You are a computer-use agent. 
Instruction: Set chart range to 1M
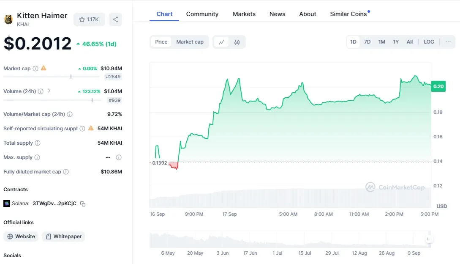click(382, 42)
